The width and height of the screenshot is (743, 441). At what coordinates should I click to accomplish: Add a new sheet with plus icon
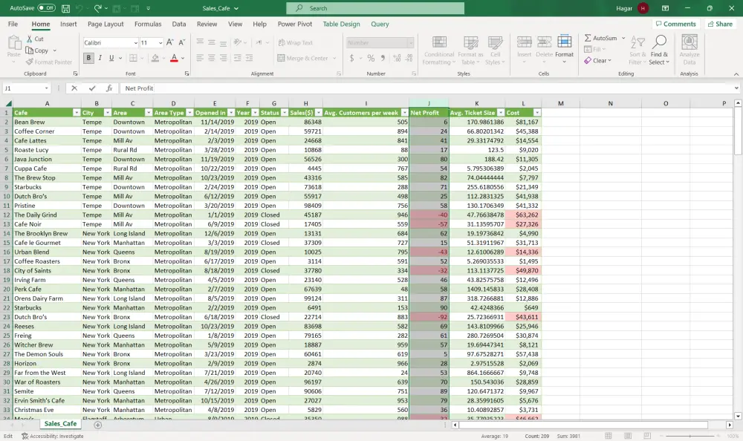tap(97, 425)
